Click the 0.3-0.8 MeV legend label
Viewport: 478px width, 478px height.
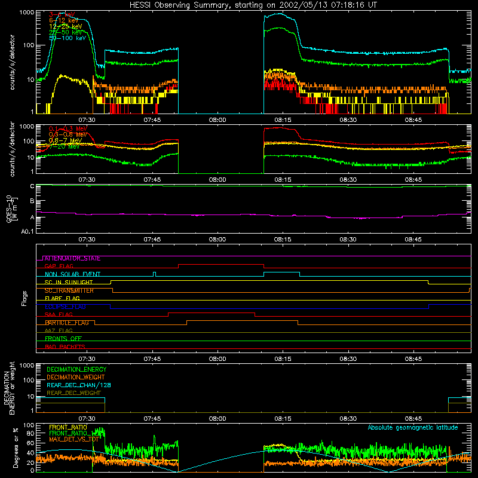coord(68,134)
